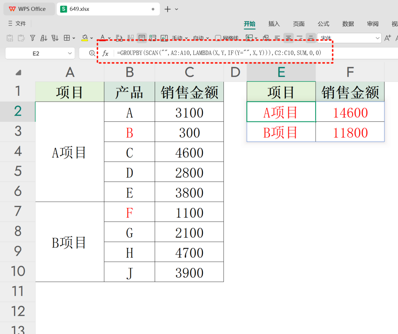Viewport: 398px width, 334px height.
Task: Apply red font color A
Action: tap(103, 38)
